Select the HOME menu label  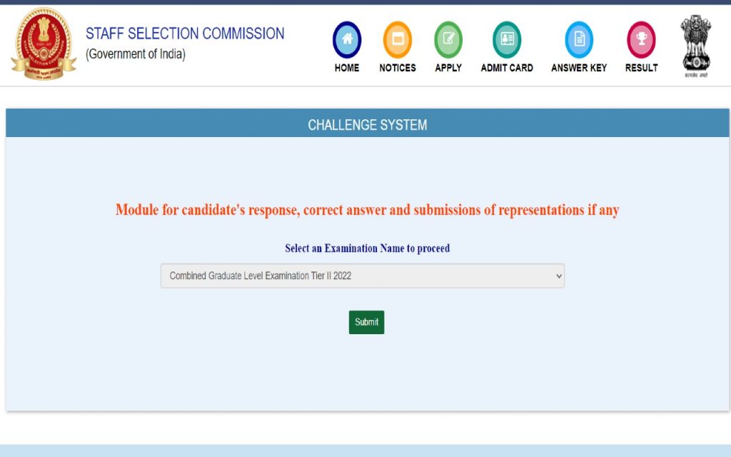(347, 68)
